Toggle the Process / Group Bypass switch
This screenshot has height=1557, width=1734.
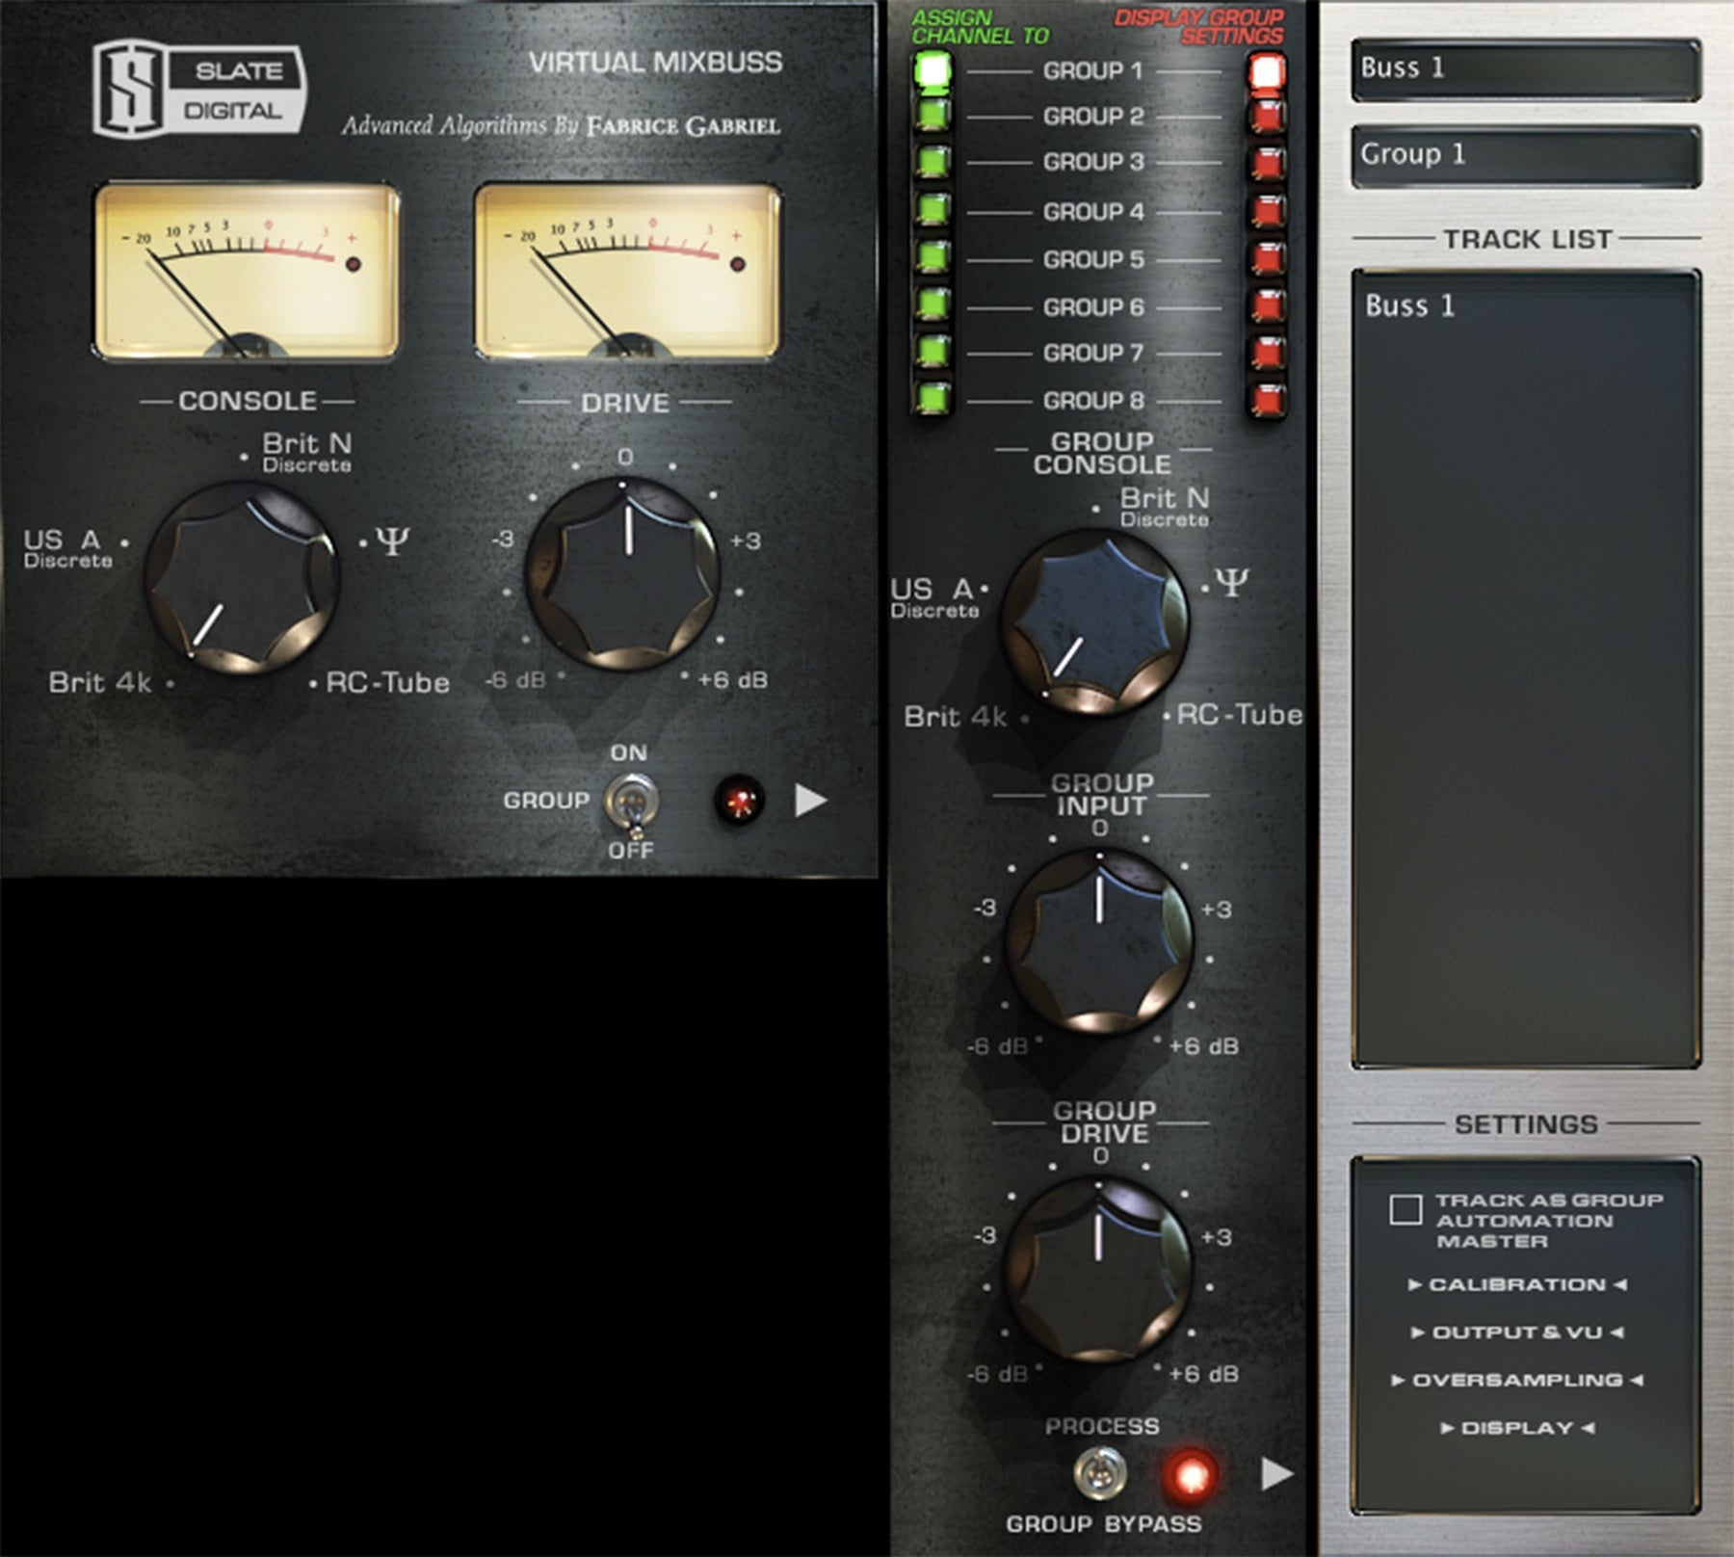pos(1099,1475)
